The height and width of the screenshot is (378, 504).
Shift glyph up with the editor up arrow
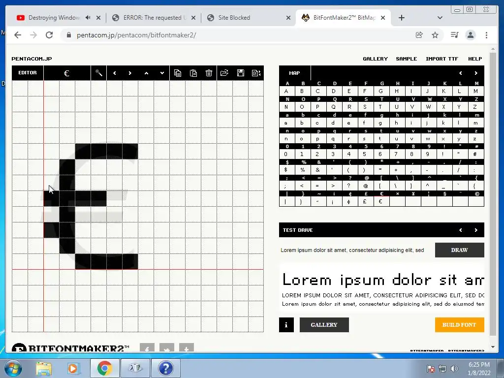tap(146, 73)
